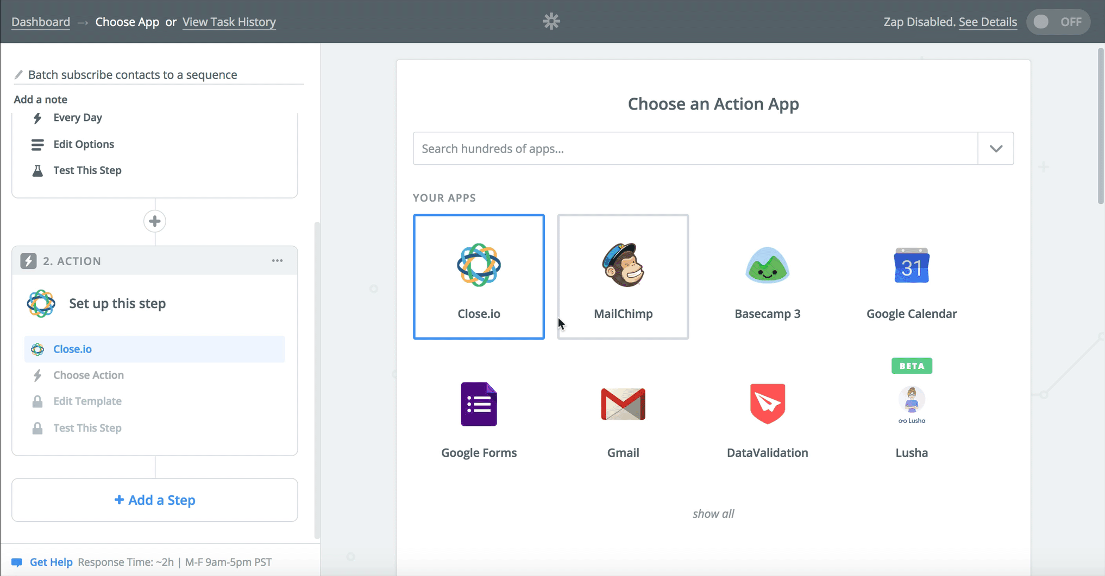Open the Get Help link
1105x576 pixels.
click(x=51, y=562)
